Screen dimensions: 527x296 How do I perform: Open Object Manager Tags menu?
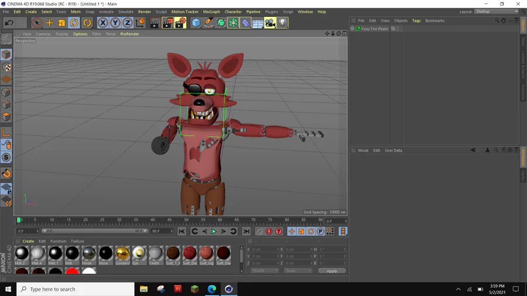coord(416,21)
